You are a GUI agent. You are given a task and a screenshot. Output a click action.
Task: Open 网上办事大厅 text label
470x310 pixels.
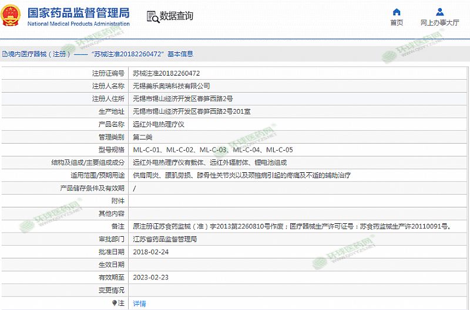pyautogui.click(x=439, y=23)
